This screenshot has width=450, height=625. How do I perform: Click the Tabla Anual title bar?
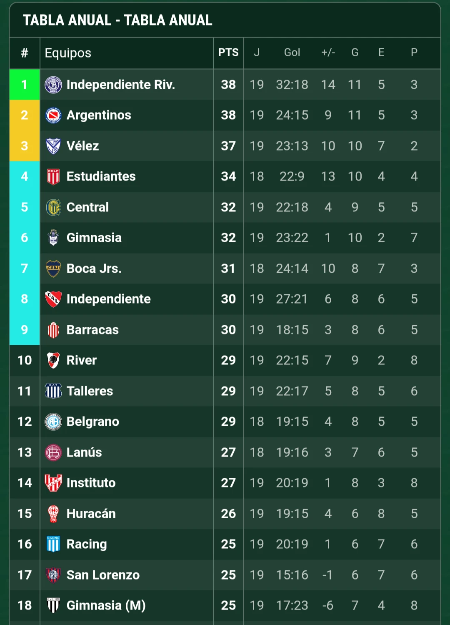[x=225, y=20]
